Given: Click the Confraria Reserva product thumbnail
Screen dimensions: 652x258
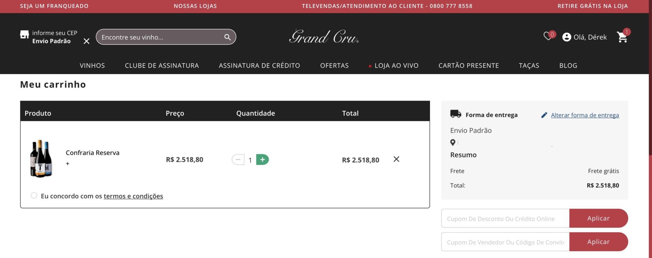Looking at the screenshot, I should pos(41,158).
